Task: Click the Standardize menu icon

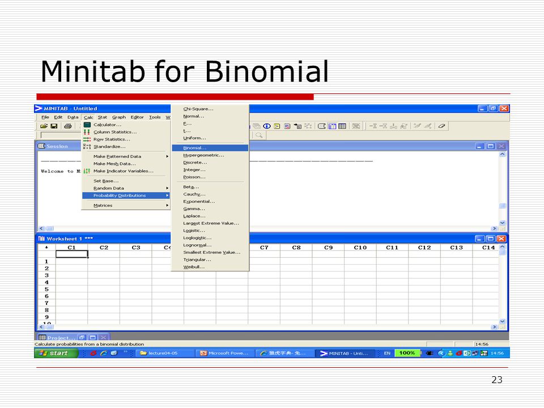Action: [x=87, y=146]
